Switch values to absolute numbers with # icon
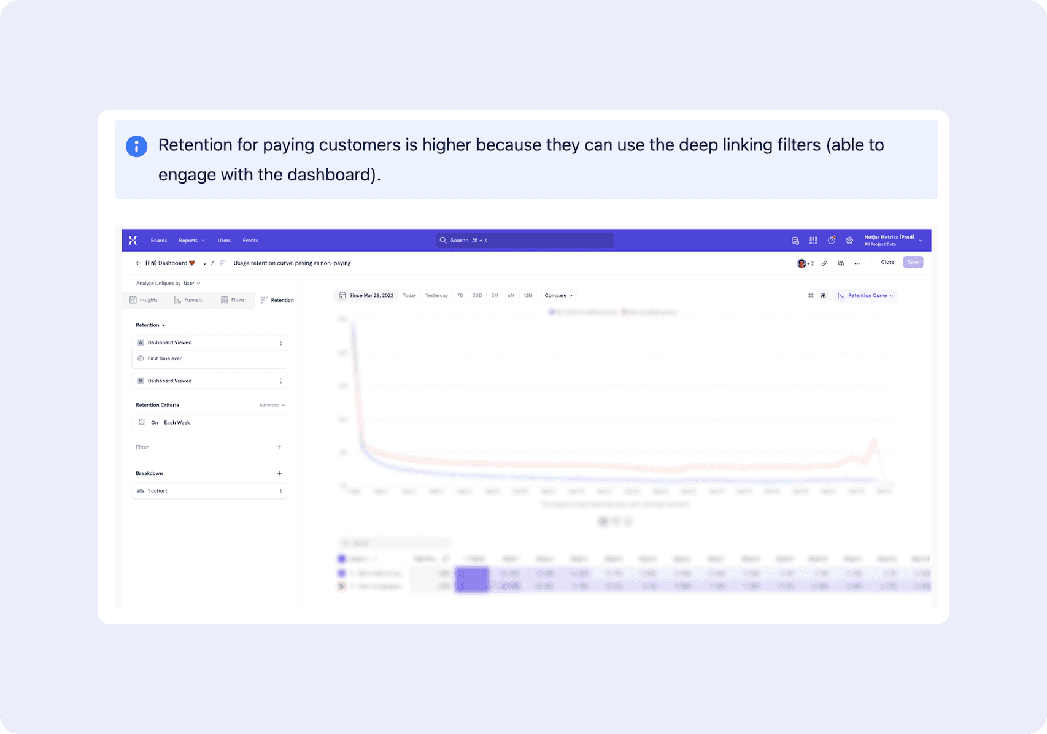1047x734 pixels. (811, 296)
